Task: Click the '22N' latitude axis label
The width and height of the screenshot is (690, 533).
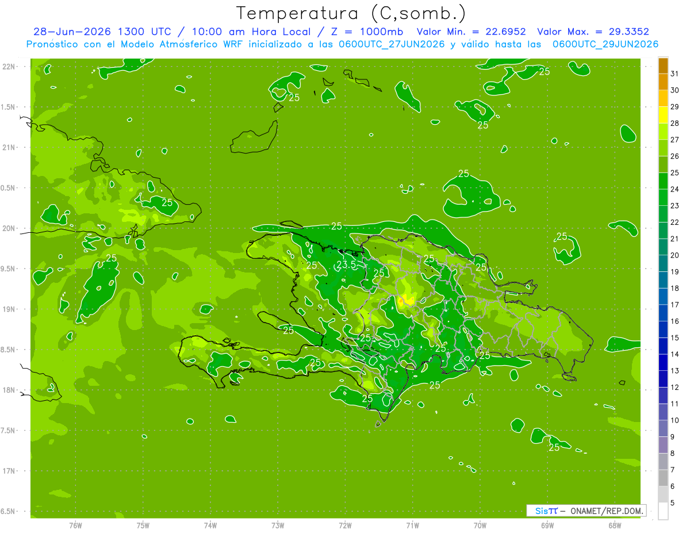Action: click(10, 67)
